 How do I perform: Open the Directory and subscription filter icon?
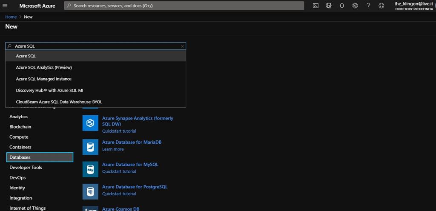click(329, 6)
